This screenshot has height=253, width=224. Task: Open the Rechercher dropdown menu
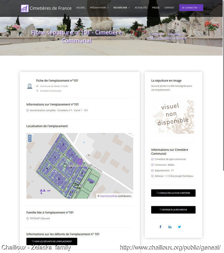click(x=122, y=8)
